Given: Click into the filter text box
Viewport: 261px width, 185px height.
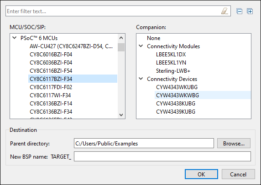Looking at the screenshot, I should pos(113,11).
